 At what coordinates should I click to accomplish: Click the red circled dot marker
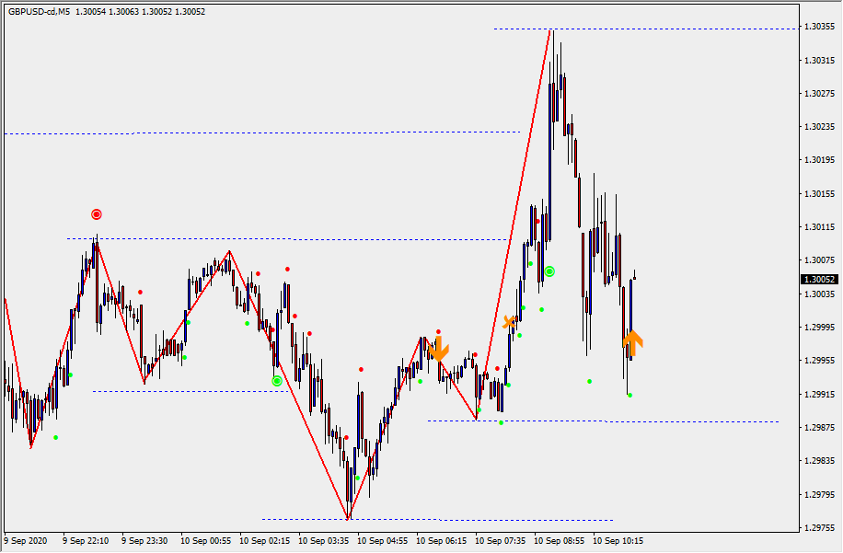point(97,214)
